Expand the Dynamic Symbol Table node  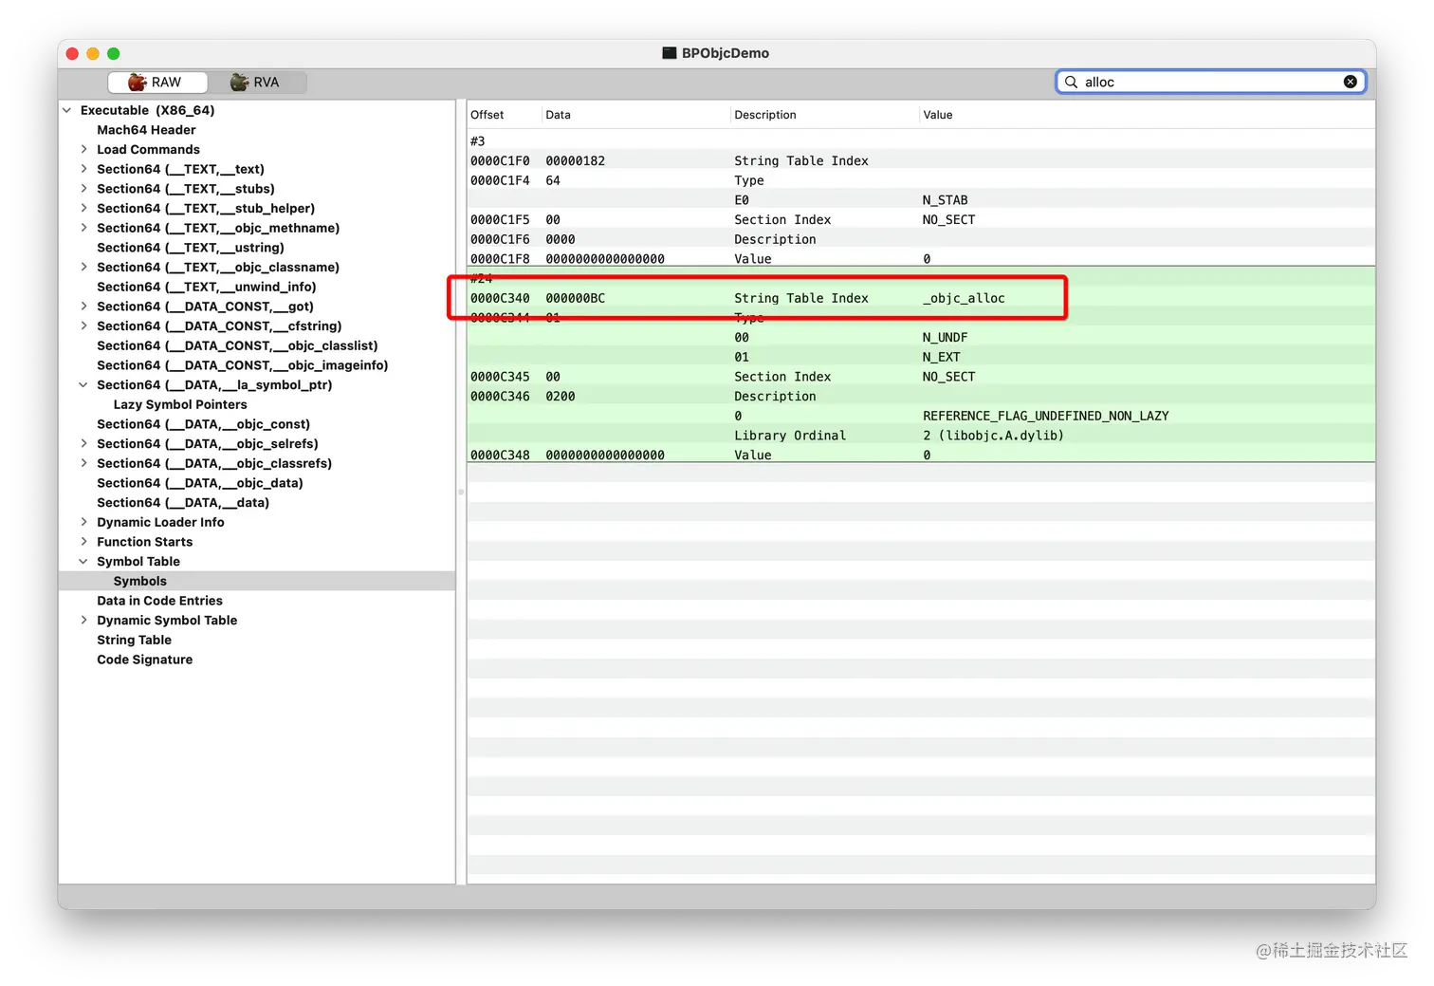[x=83, y=620]
